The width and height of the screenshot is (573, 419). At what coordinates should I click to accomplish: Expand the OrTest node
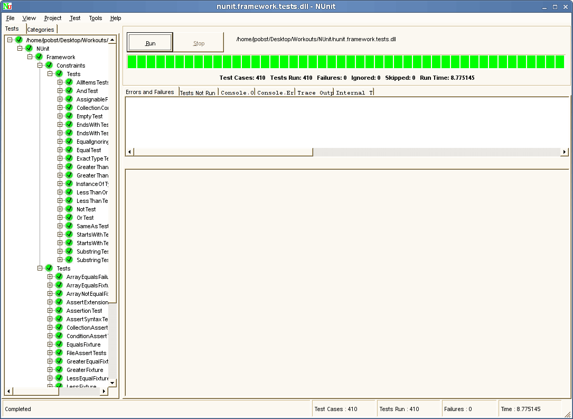point(60,217)
